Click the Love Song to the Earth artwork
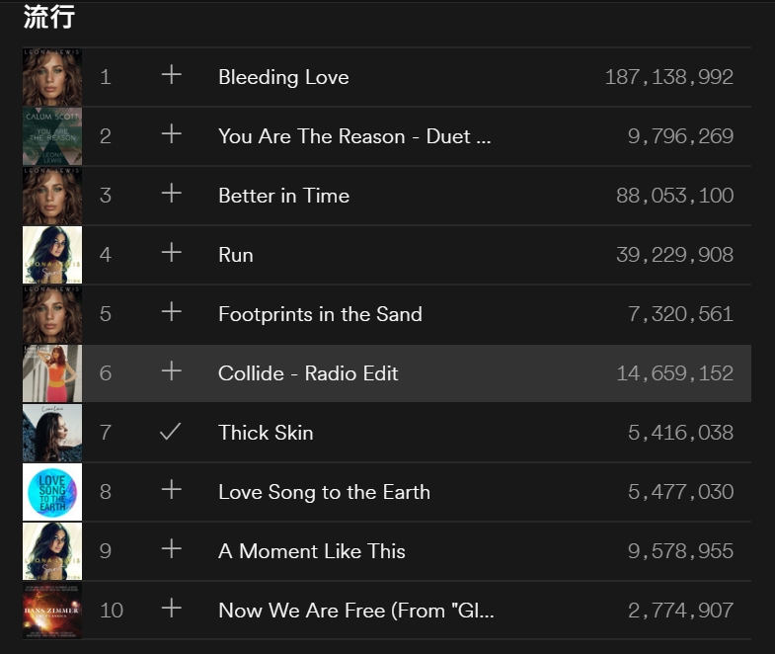 click(52, 492)
